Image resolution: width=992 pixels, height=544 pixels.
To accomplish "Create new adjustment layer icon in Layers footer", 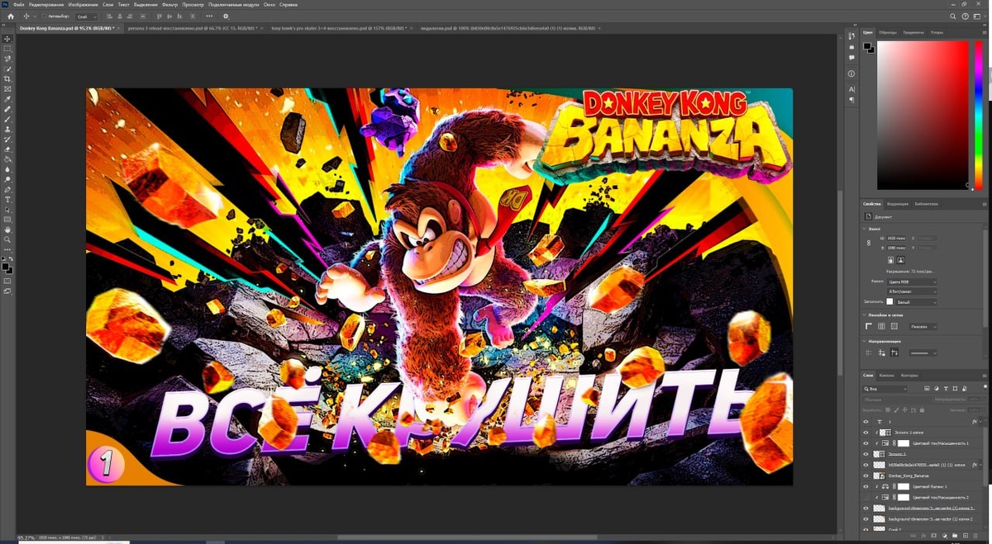I will (x=945, y=536).
